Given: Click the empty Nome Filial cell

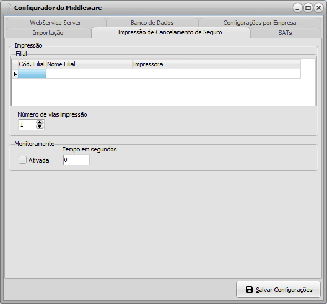Looking at the screenshot, I should 89,74.
